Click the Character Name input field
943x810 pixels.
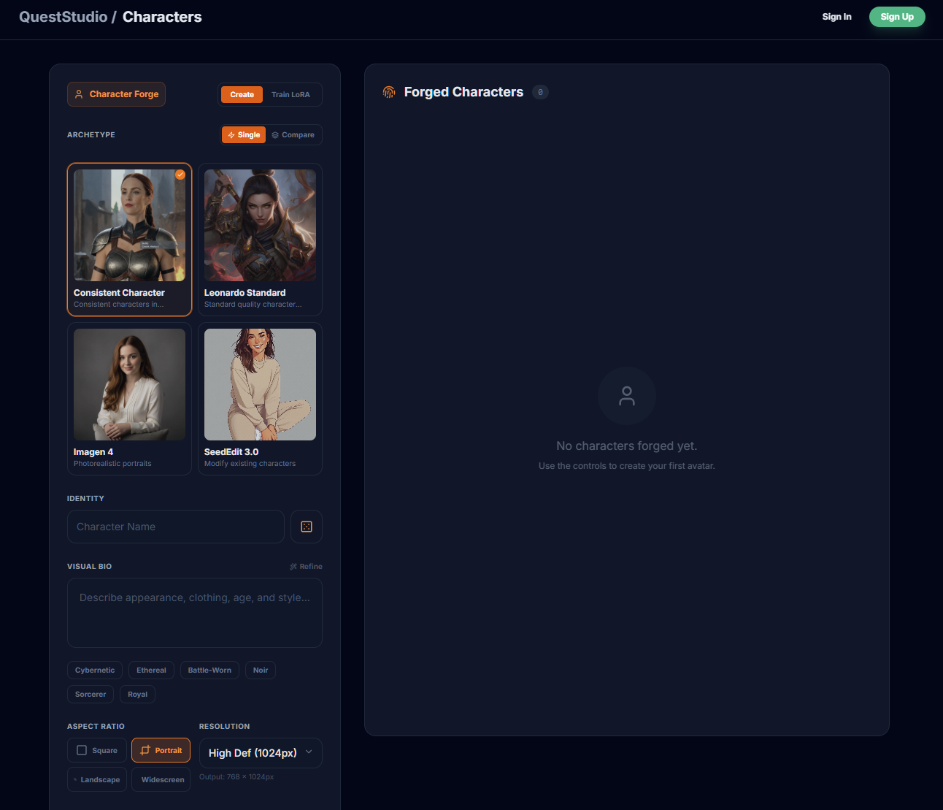175,526
